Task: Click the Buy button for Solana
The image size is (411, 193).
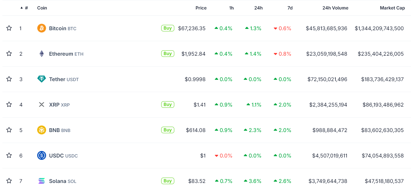Action: click(167, 180)
